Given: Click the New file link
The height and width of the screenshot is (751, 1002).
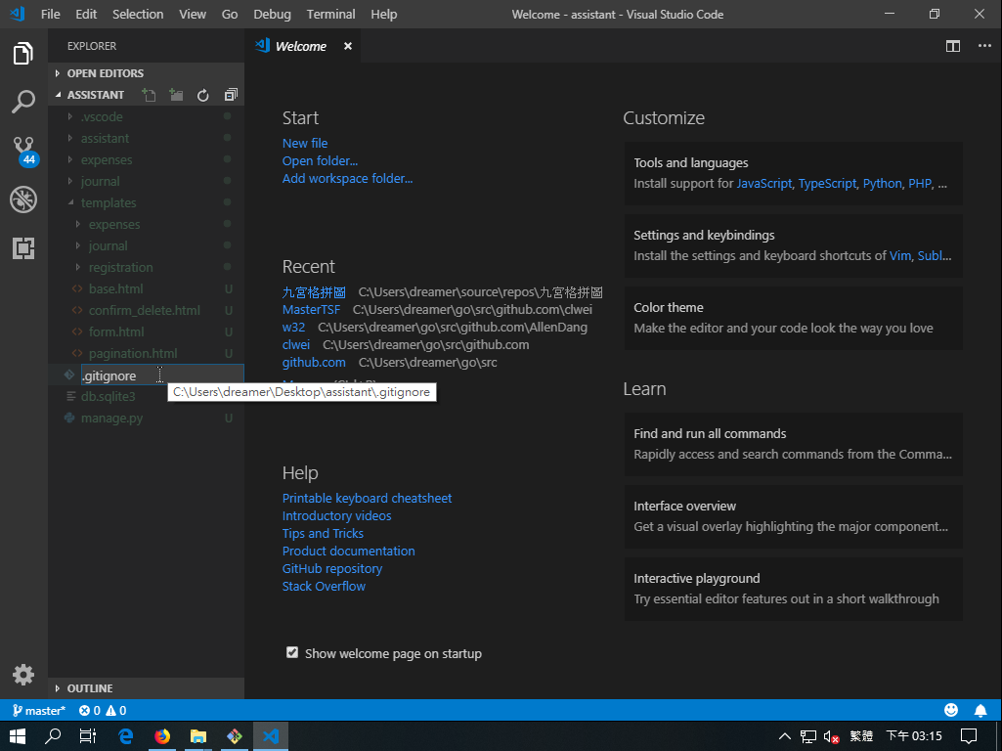Looking at the screenshot, I should click(305, 144).
